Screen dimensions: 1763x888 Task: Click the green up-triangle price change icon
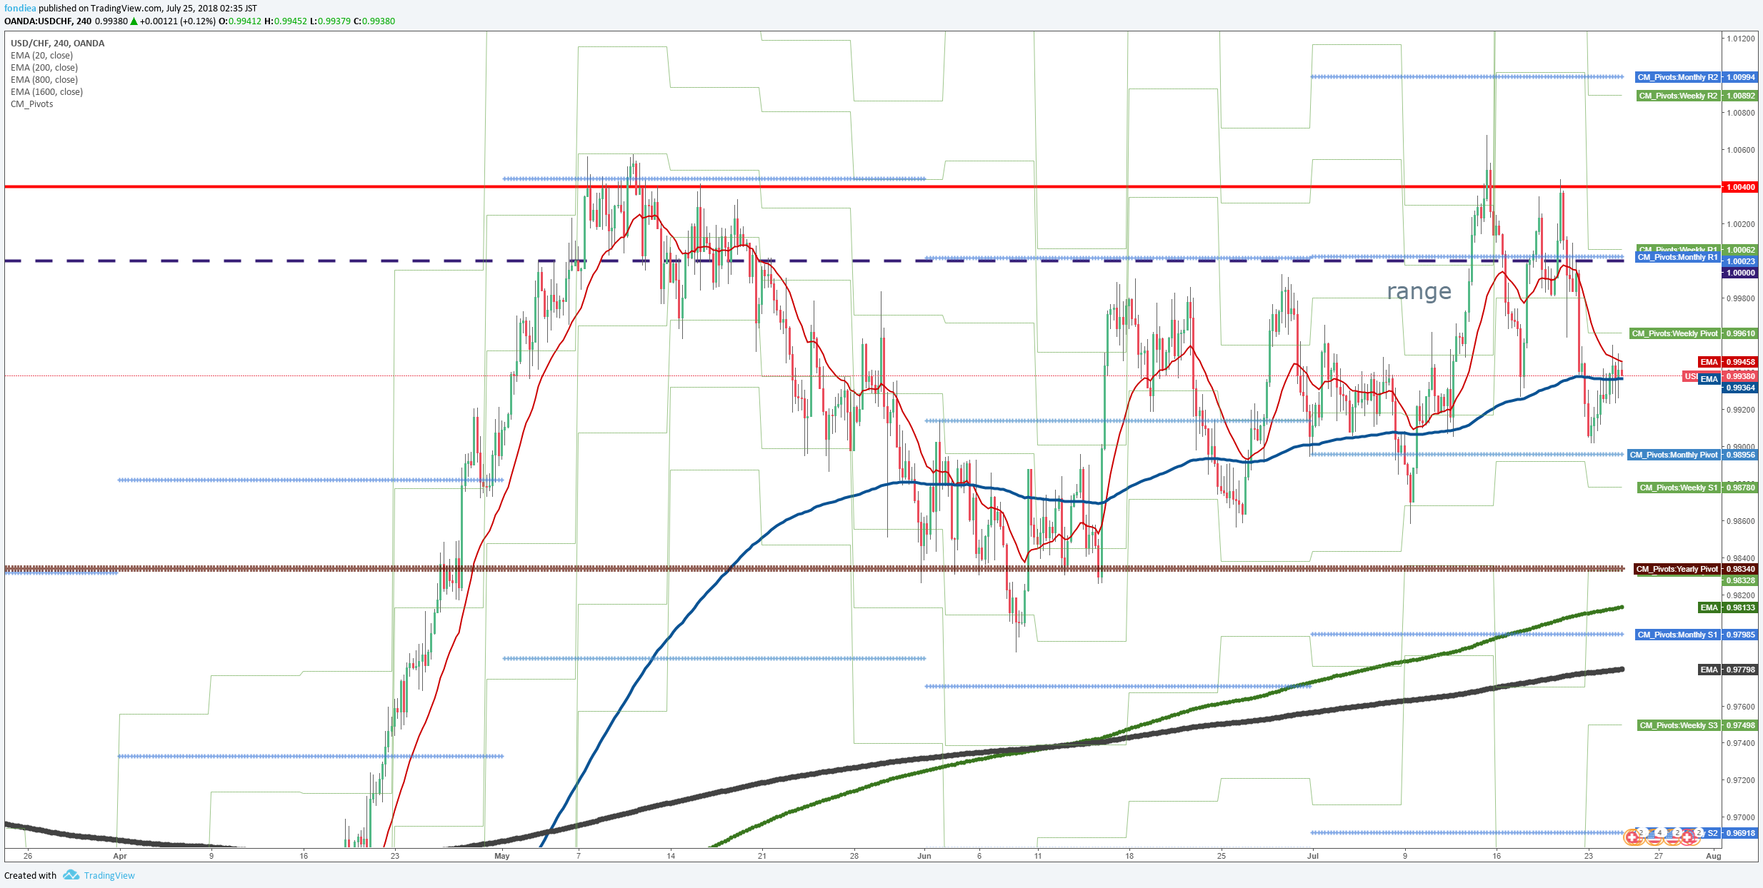[134, 21]
